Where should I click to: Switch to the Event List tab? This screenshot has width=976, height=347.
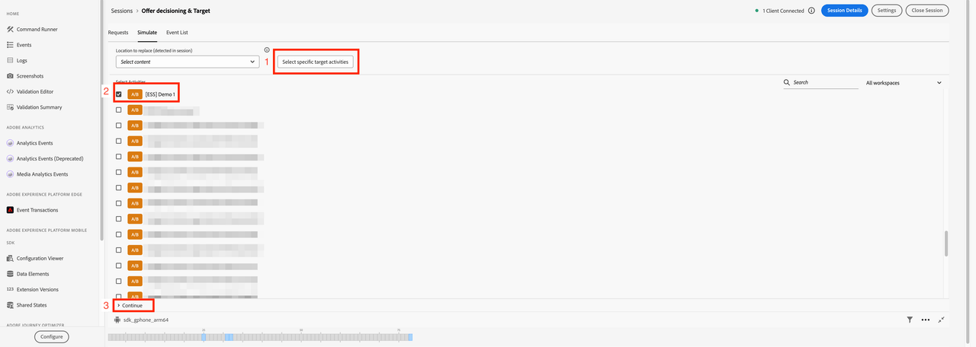coord(177,33)
